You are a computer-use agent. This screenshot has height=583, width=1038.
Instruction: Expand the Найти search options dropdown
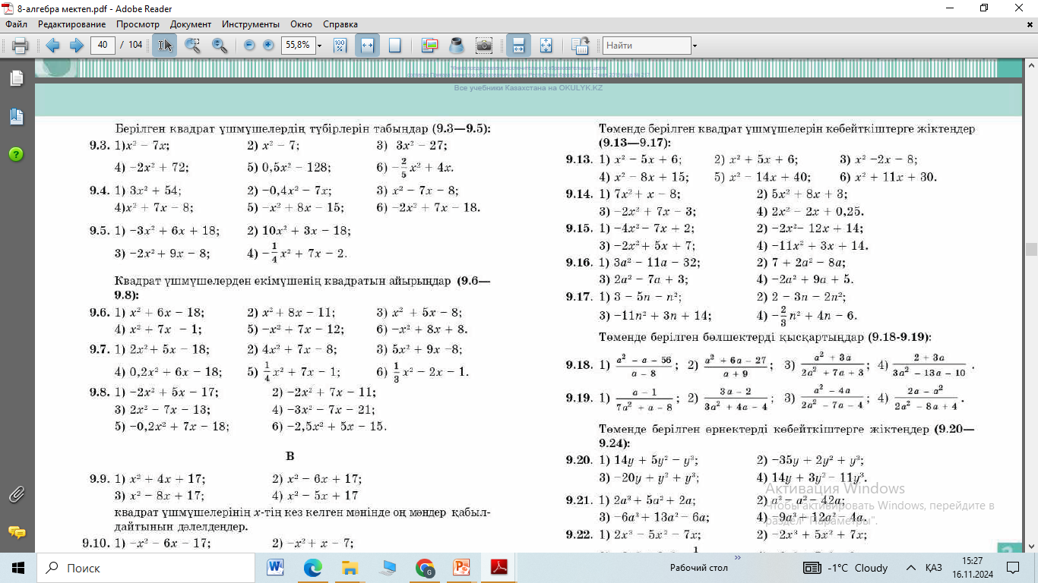point(695,46)
